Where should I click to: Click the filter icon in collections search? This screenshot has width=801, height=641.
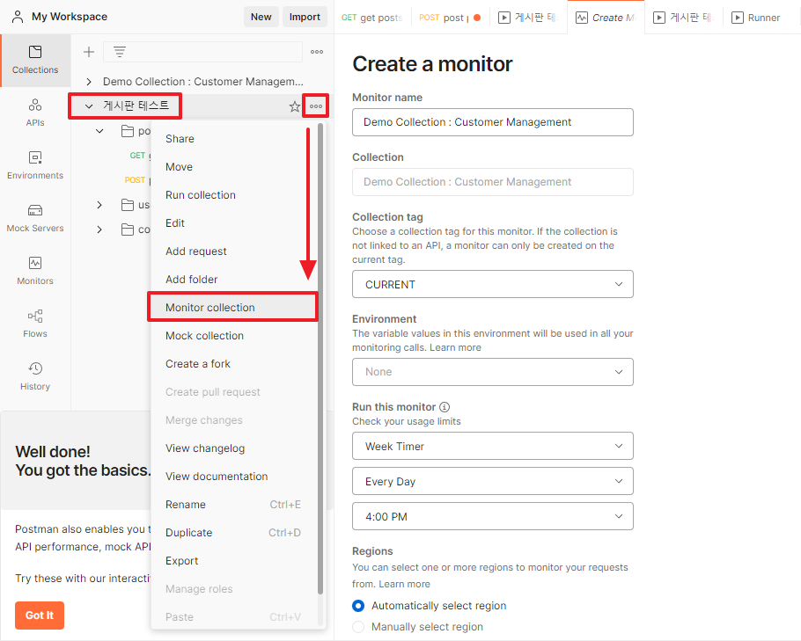point(120,52)
